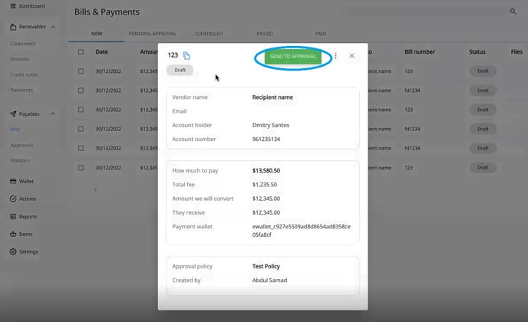
Task: Close the bill details dialog
Action: (x=351, y=56)
